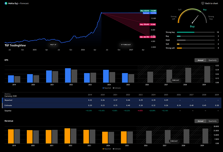Go back to chart via text link
Screen dimensions: 223x152
click(211, 4)
